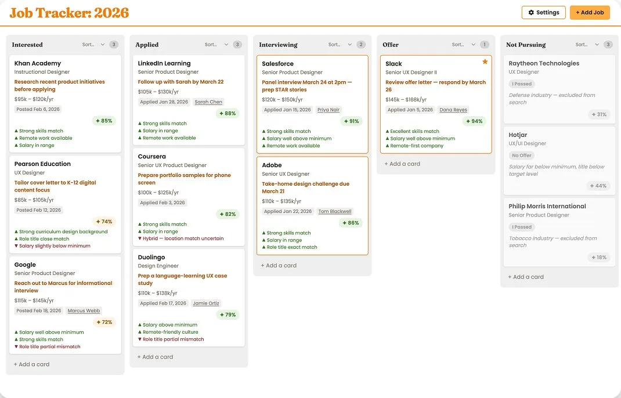The width and height of the screenshot is (621, 398).
Task: Open the Philip Morris International card title
Action: [x=547, y=207]
